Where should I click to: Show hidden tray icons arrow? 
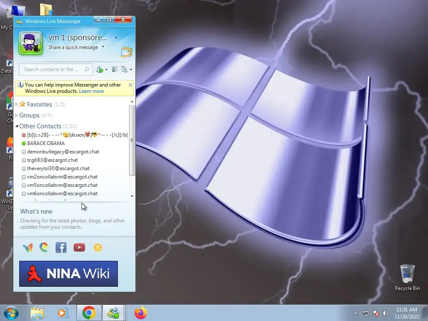(x=355, y=313)
